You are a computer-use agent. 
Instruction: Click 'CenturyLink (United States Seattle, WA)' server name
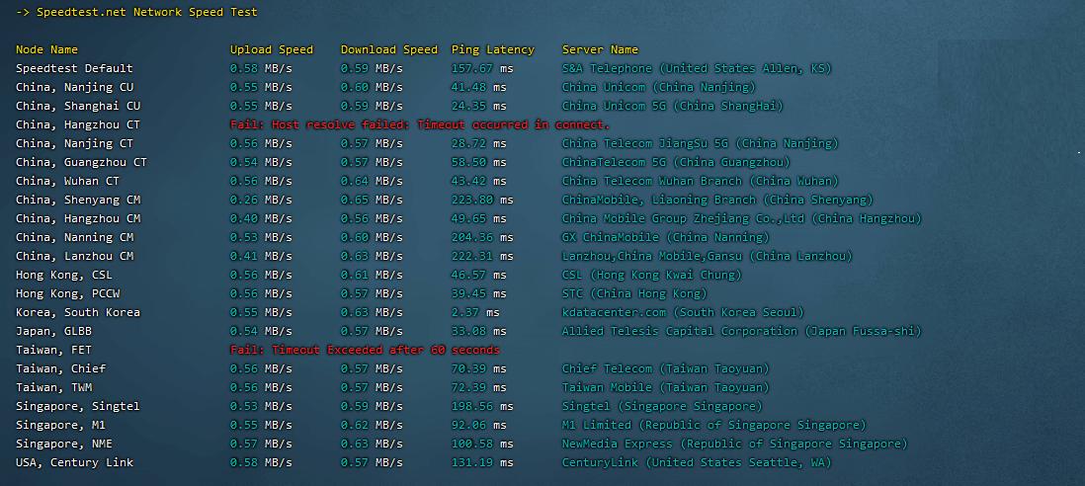coord(697,462)
